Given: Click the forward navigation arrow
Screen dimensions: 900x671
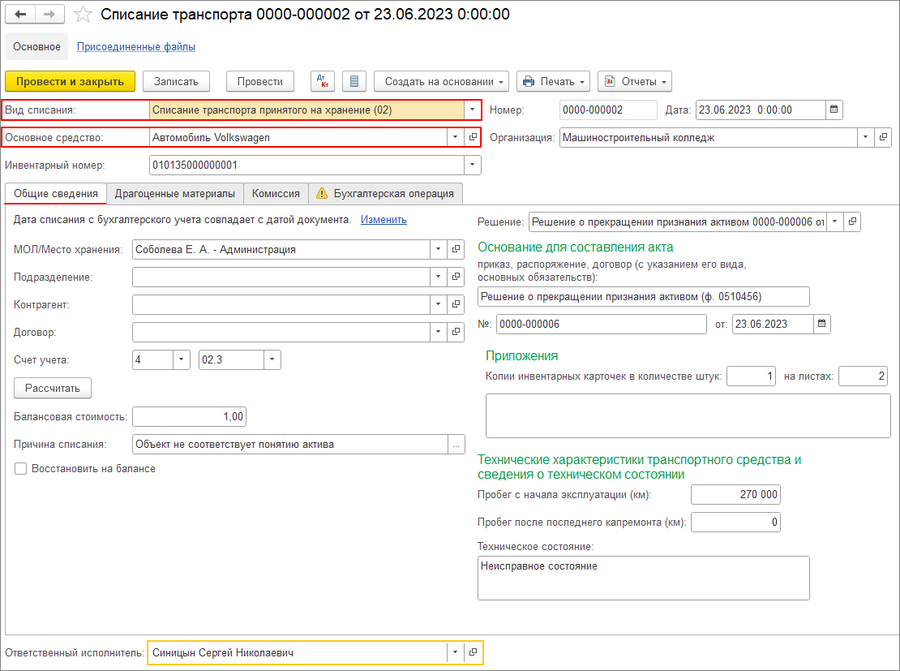Looking at the screenshot, I should pos(50,15).
